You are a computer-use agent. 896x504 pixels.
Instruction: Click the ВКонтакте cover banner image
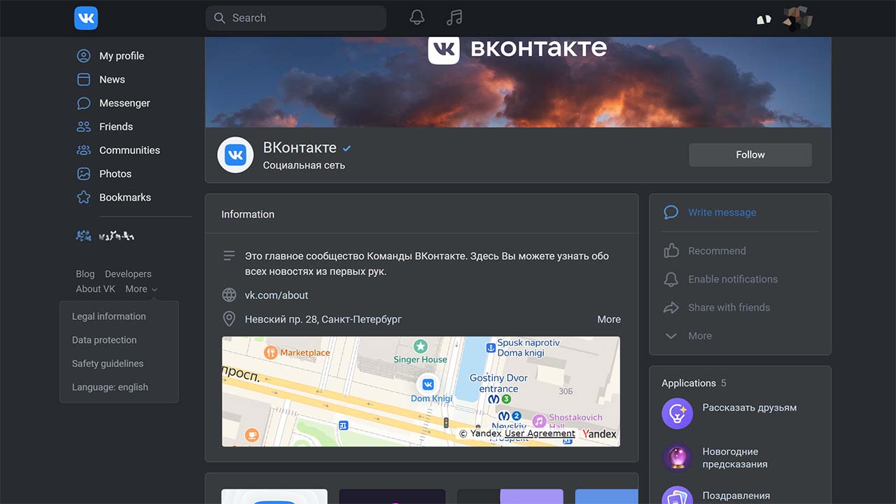(518, 82)
